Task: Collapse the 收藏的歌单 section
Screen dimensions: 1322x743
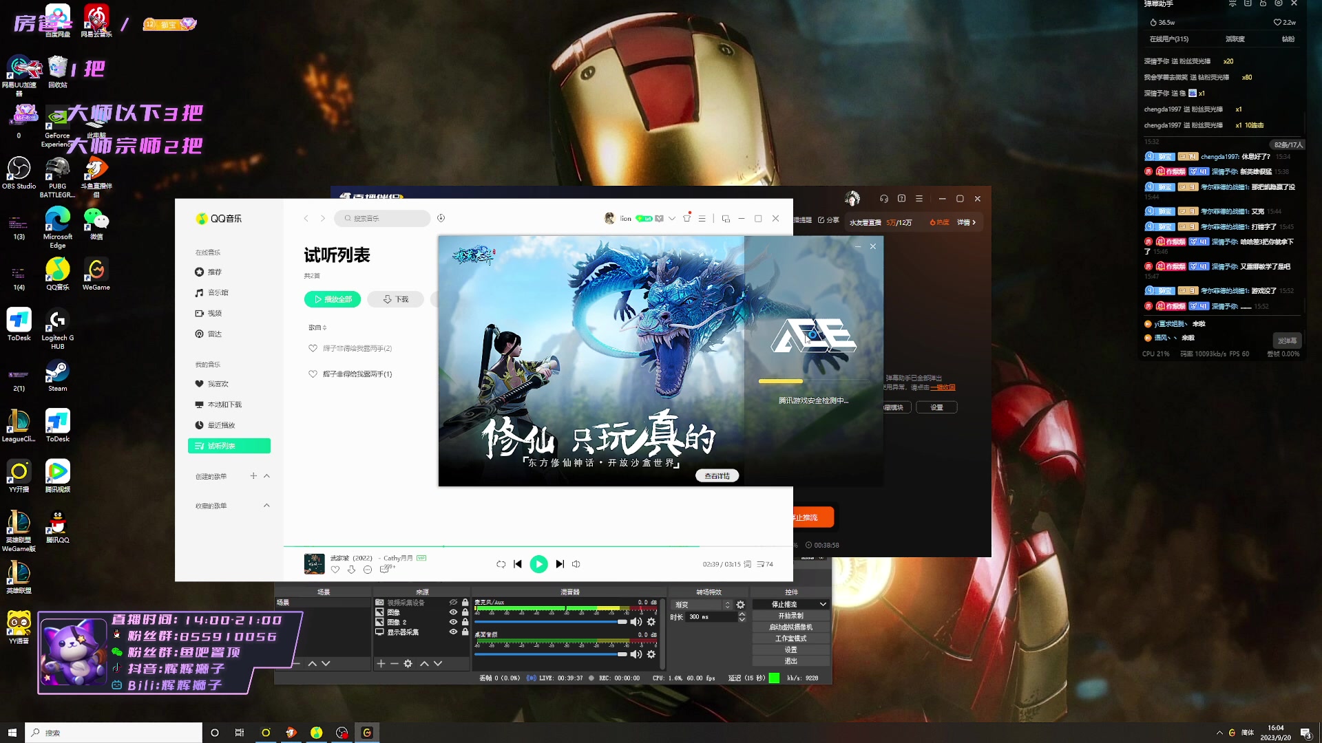Action: 266,506
